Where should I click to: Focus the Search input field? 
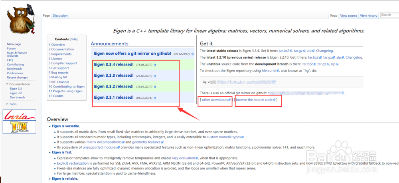coord(389,15)
